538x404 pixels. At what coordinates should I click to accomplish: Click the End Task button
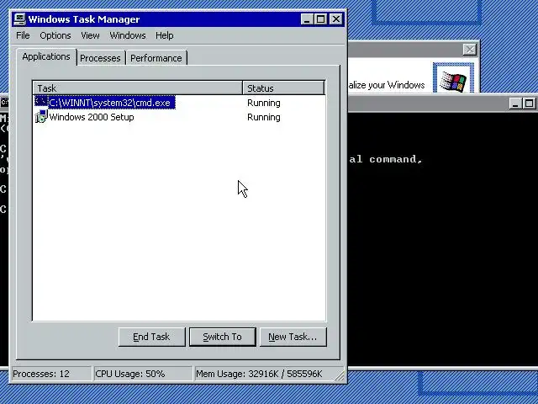151,337
